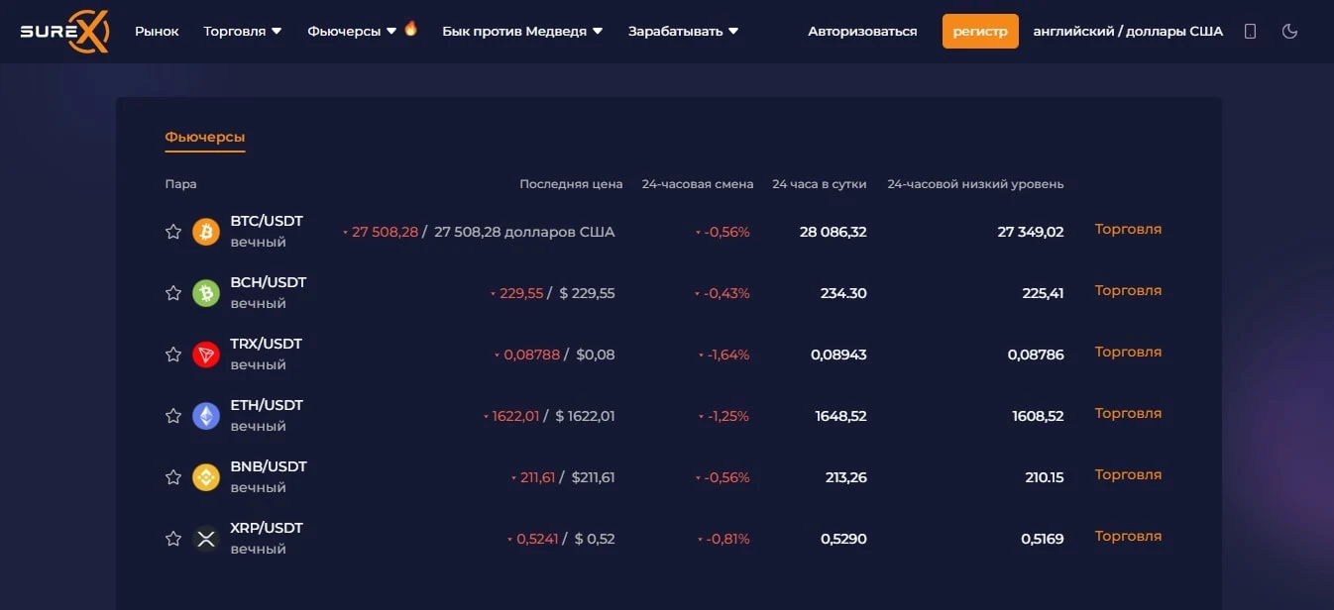This screenshot has width=1334, height=610.
Task: Click Торговля link for BCH/USDT
Action: (x=1128, y=290)
